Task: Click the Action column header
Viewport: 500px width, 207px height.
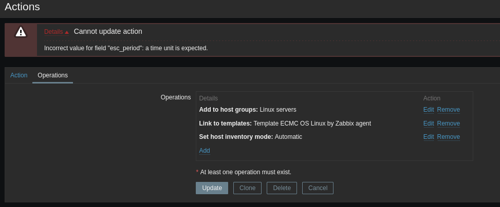Action: (432, 98)
